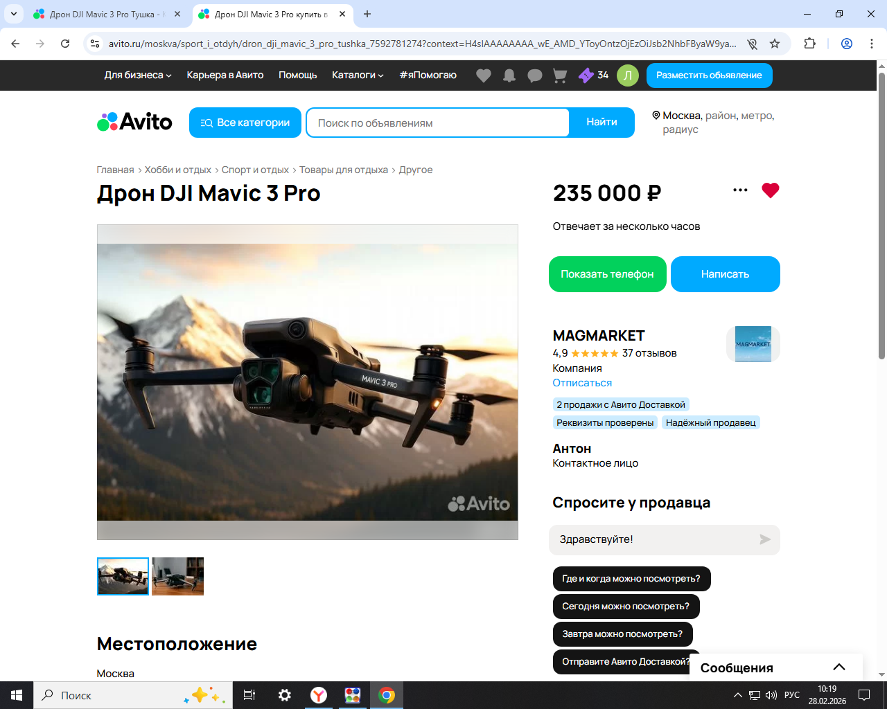Image resolution: width=887 pixels, height=709 pixels.
Task: Open the MAGMARKET seller logo
Action: pos(753,344)
